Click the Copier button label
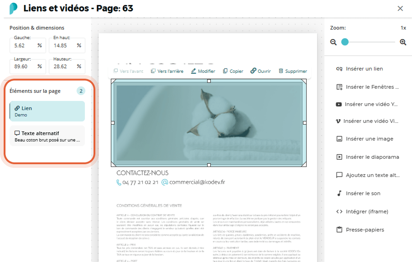This screenshot has width=412, height=262. pos(236,71)
